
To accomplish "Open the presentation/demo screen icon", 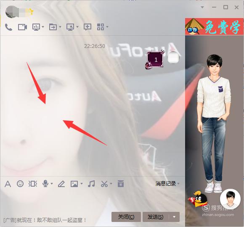I will point(36,27).
